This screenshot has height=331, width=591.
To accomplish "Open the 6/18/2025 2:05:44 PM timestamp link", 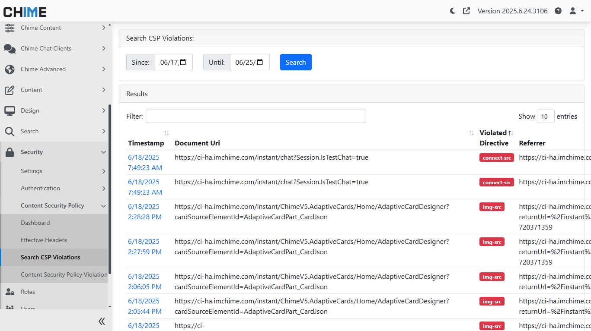I will [x=145, y=306].
